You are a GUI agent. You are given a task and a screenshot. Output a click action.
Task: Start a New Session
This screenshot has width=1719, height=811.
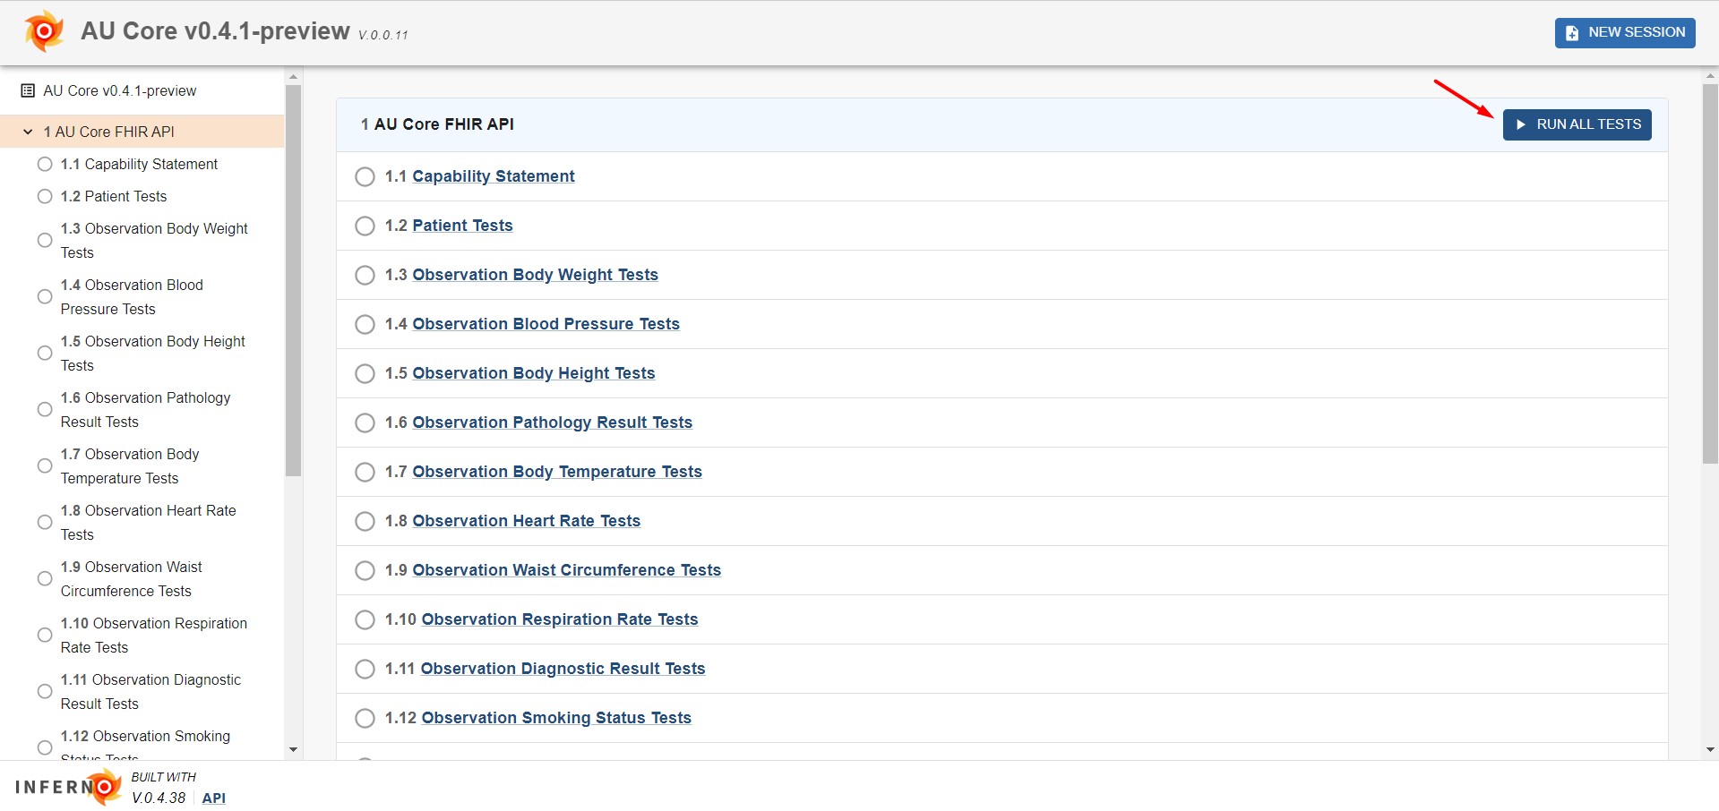(1625, 32)
